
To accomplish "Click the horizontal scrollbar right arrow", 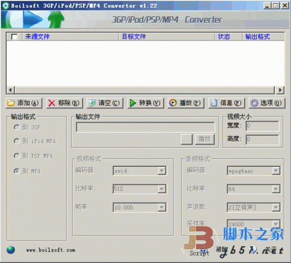I will point(280,90).
